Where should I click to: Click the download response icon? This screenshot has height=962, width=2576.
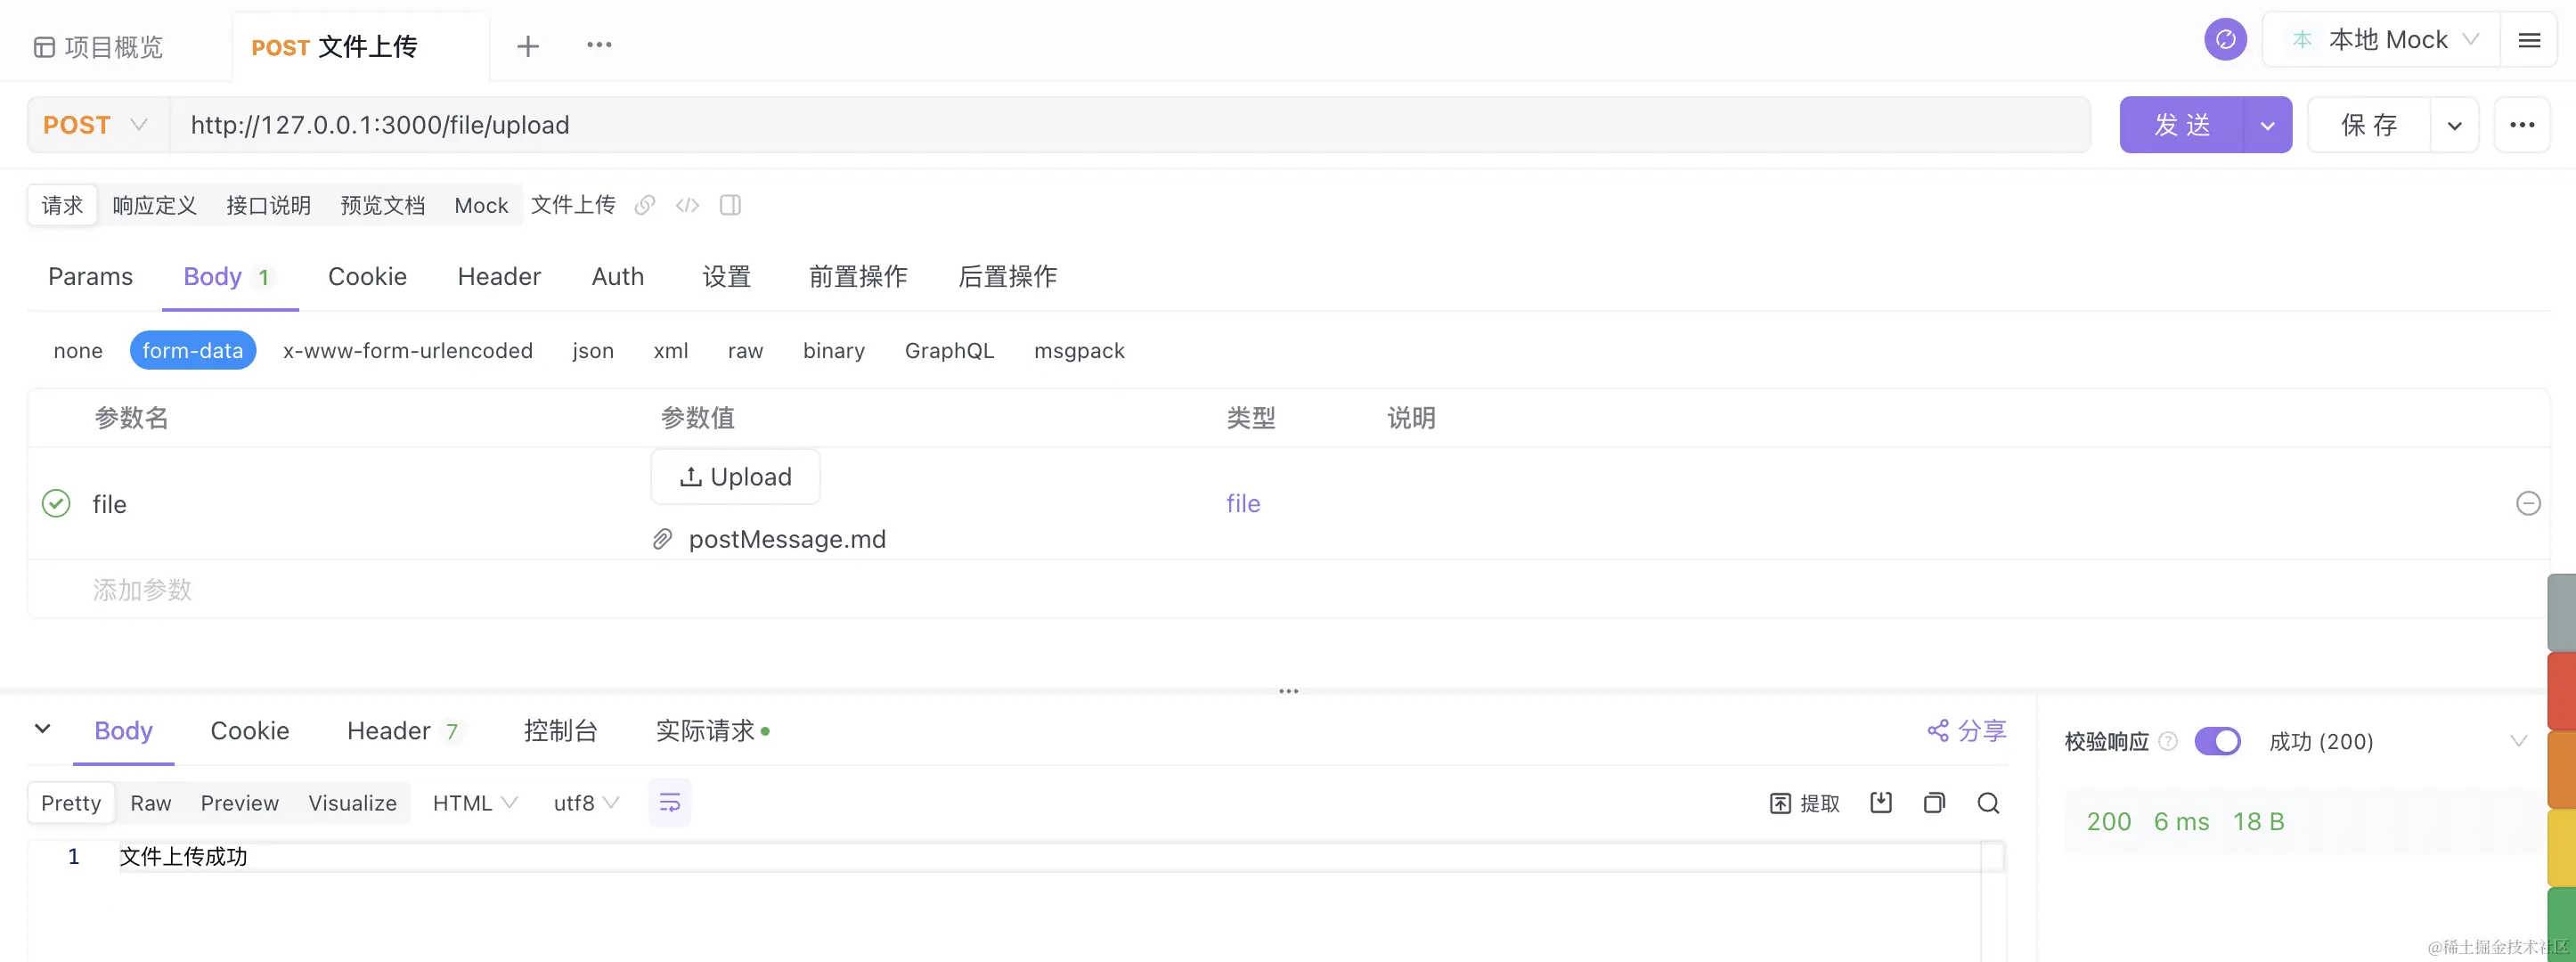click(x=1881, y=803)
